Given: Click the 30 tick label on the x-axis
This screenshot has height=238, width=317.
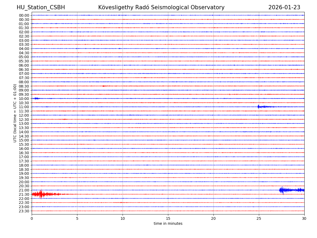Looking at the screenshot, I should tap(304, 219).
